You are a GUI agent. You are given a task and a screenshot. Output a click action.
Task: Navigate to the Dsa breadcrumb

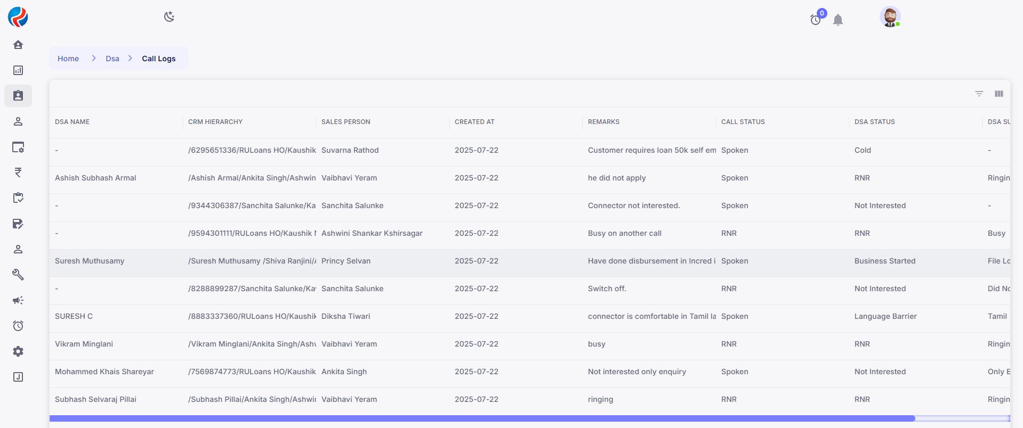112,59
